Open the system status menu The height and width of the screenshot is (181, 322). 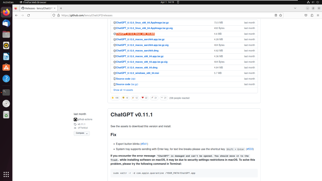pos(313,2)
